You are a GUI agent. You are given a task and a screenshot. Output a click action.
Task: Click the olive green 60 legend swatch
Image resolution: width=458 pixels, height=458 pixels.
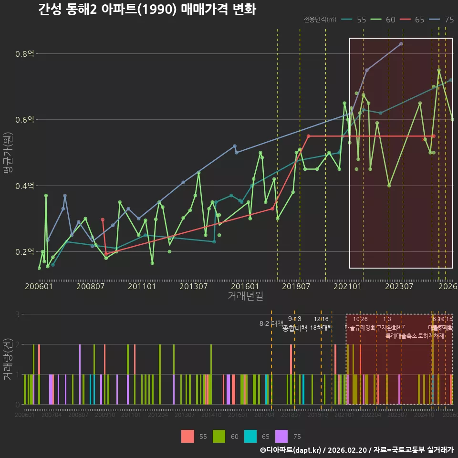pyautogui.click(x=219, y=436)
